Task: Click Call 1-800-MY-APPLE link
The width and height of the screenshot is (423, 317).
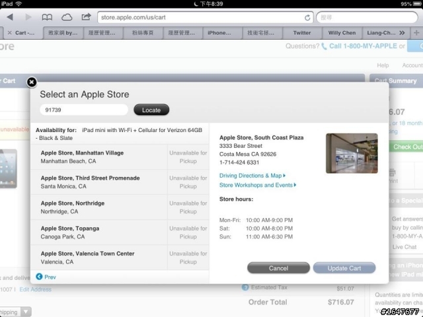Action: coord(363,46)
